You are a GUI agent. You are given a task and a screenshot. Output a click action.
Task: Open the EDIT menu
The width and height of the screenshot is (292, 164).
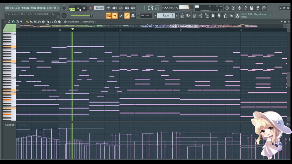(12, 8)
